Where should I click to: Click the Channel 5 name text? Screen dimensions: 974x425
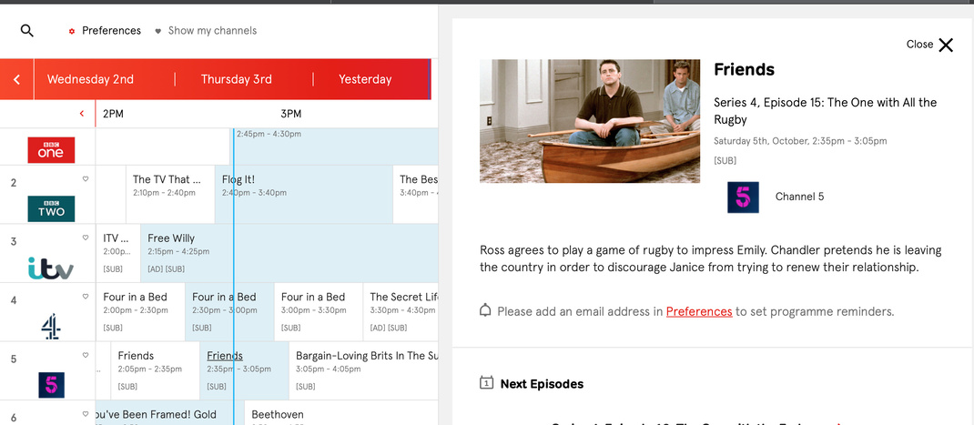[x=799, y=197]
